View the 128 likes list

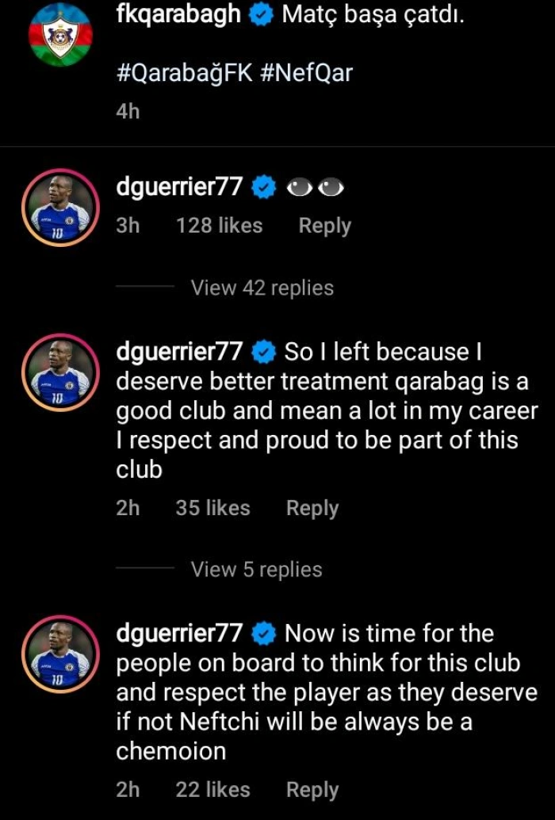219,225
